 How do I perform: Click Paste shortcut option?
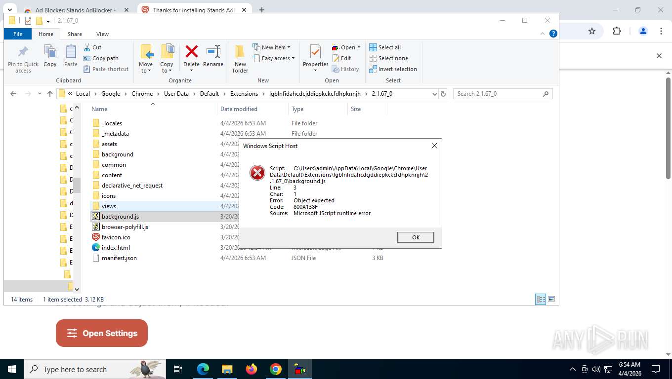click(x=106, y=69)
